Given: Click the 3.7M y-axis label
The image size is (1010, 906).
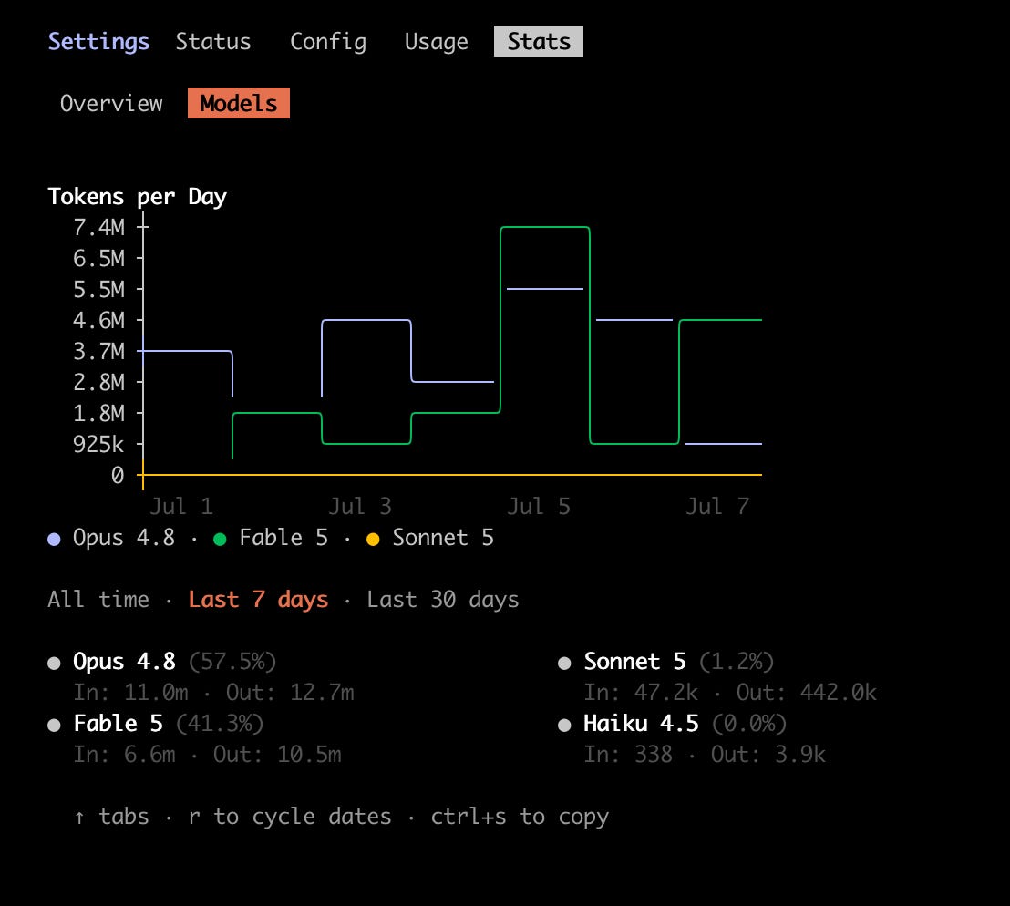Looking at the screenshot, I should pos(98,351).
